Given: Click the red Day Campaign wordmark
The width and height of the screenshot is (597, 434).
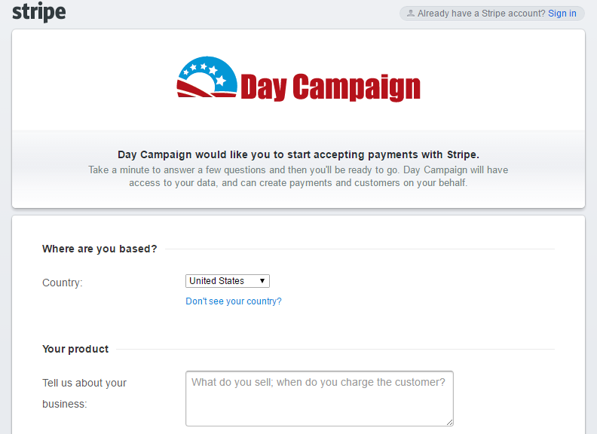Looking at the screenshot, I should pos(330,87).
